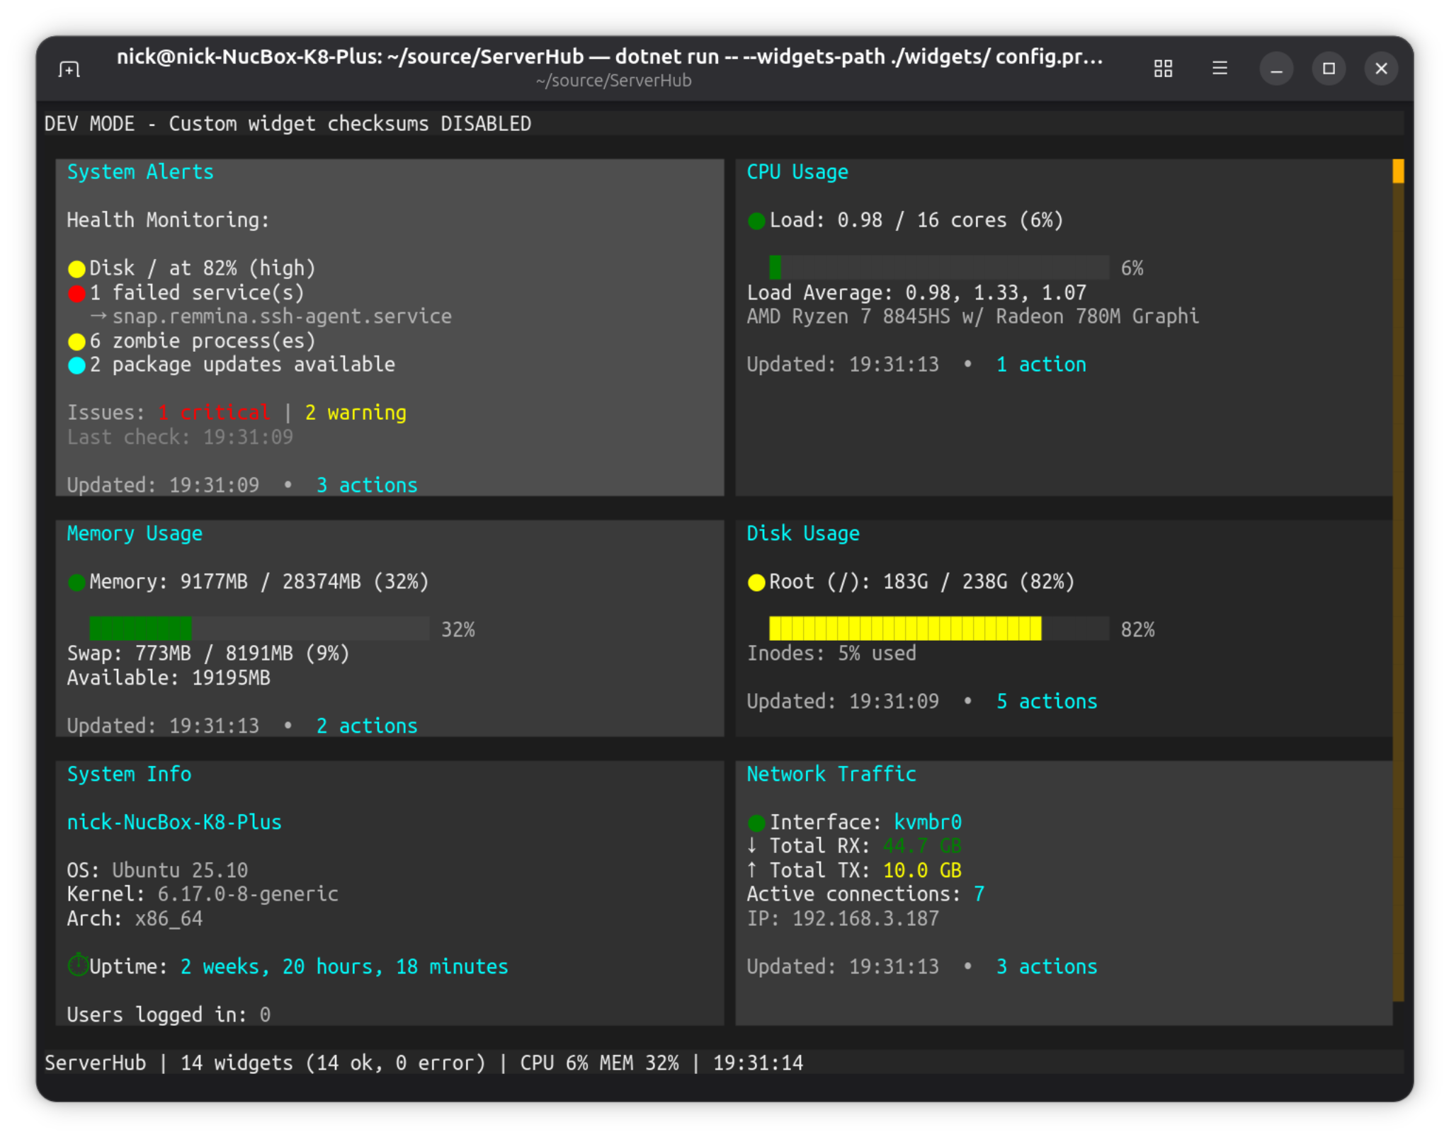Click the snap.remmina.ssh-agent.service entry
The width and height of the screenshot is (1449, 1137).
pos(282,316)
